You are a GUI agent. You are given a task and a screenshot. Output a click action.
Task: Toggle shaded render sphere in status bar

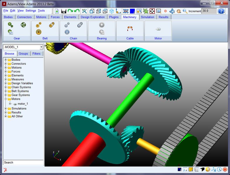click(x=208, y=169)
